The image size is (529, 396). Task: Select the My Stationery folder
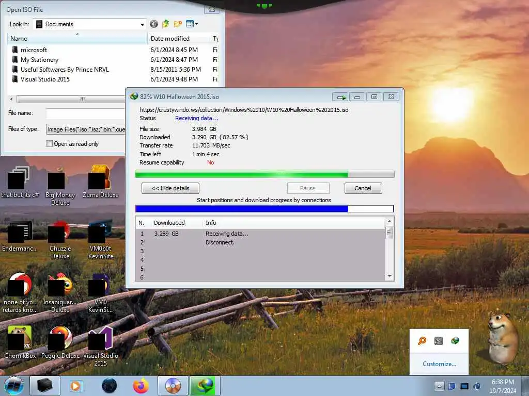[113, 60]
